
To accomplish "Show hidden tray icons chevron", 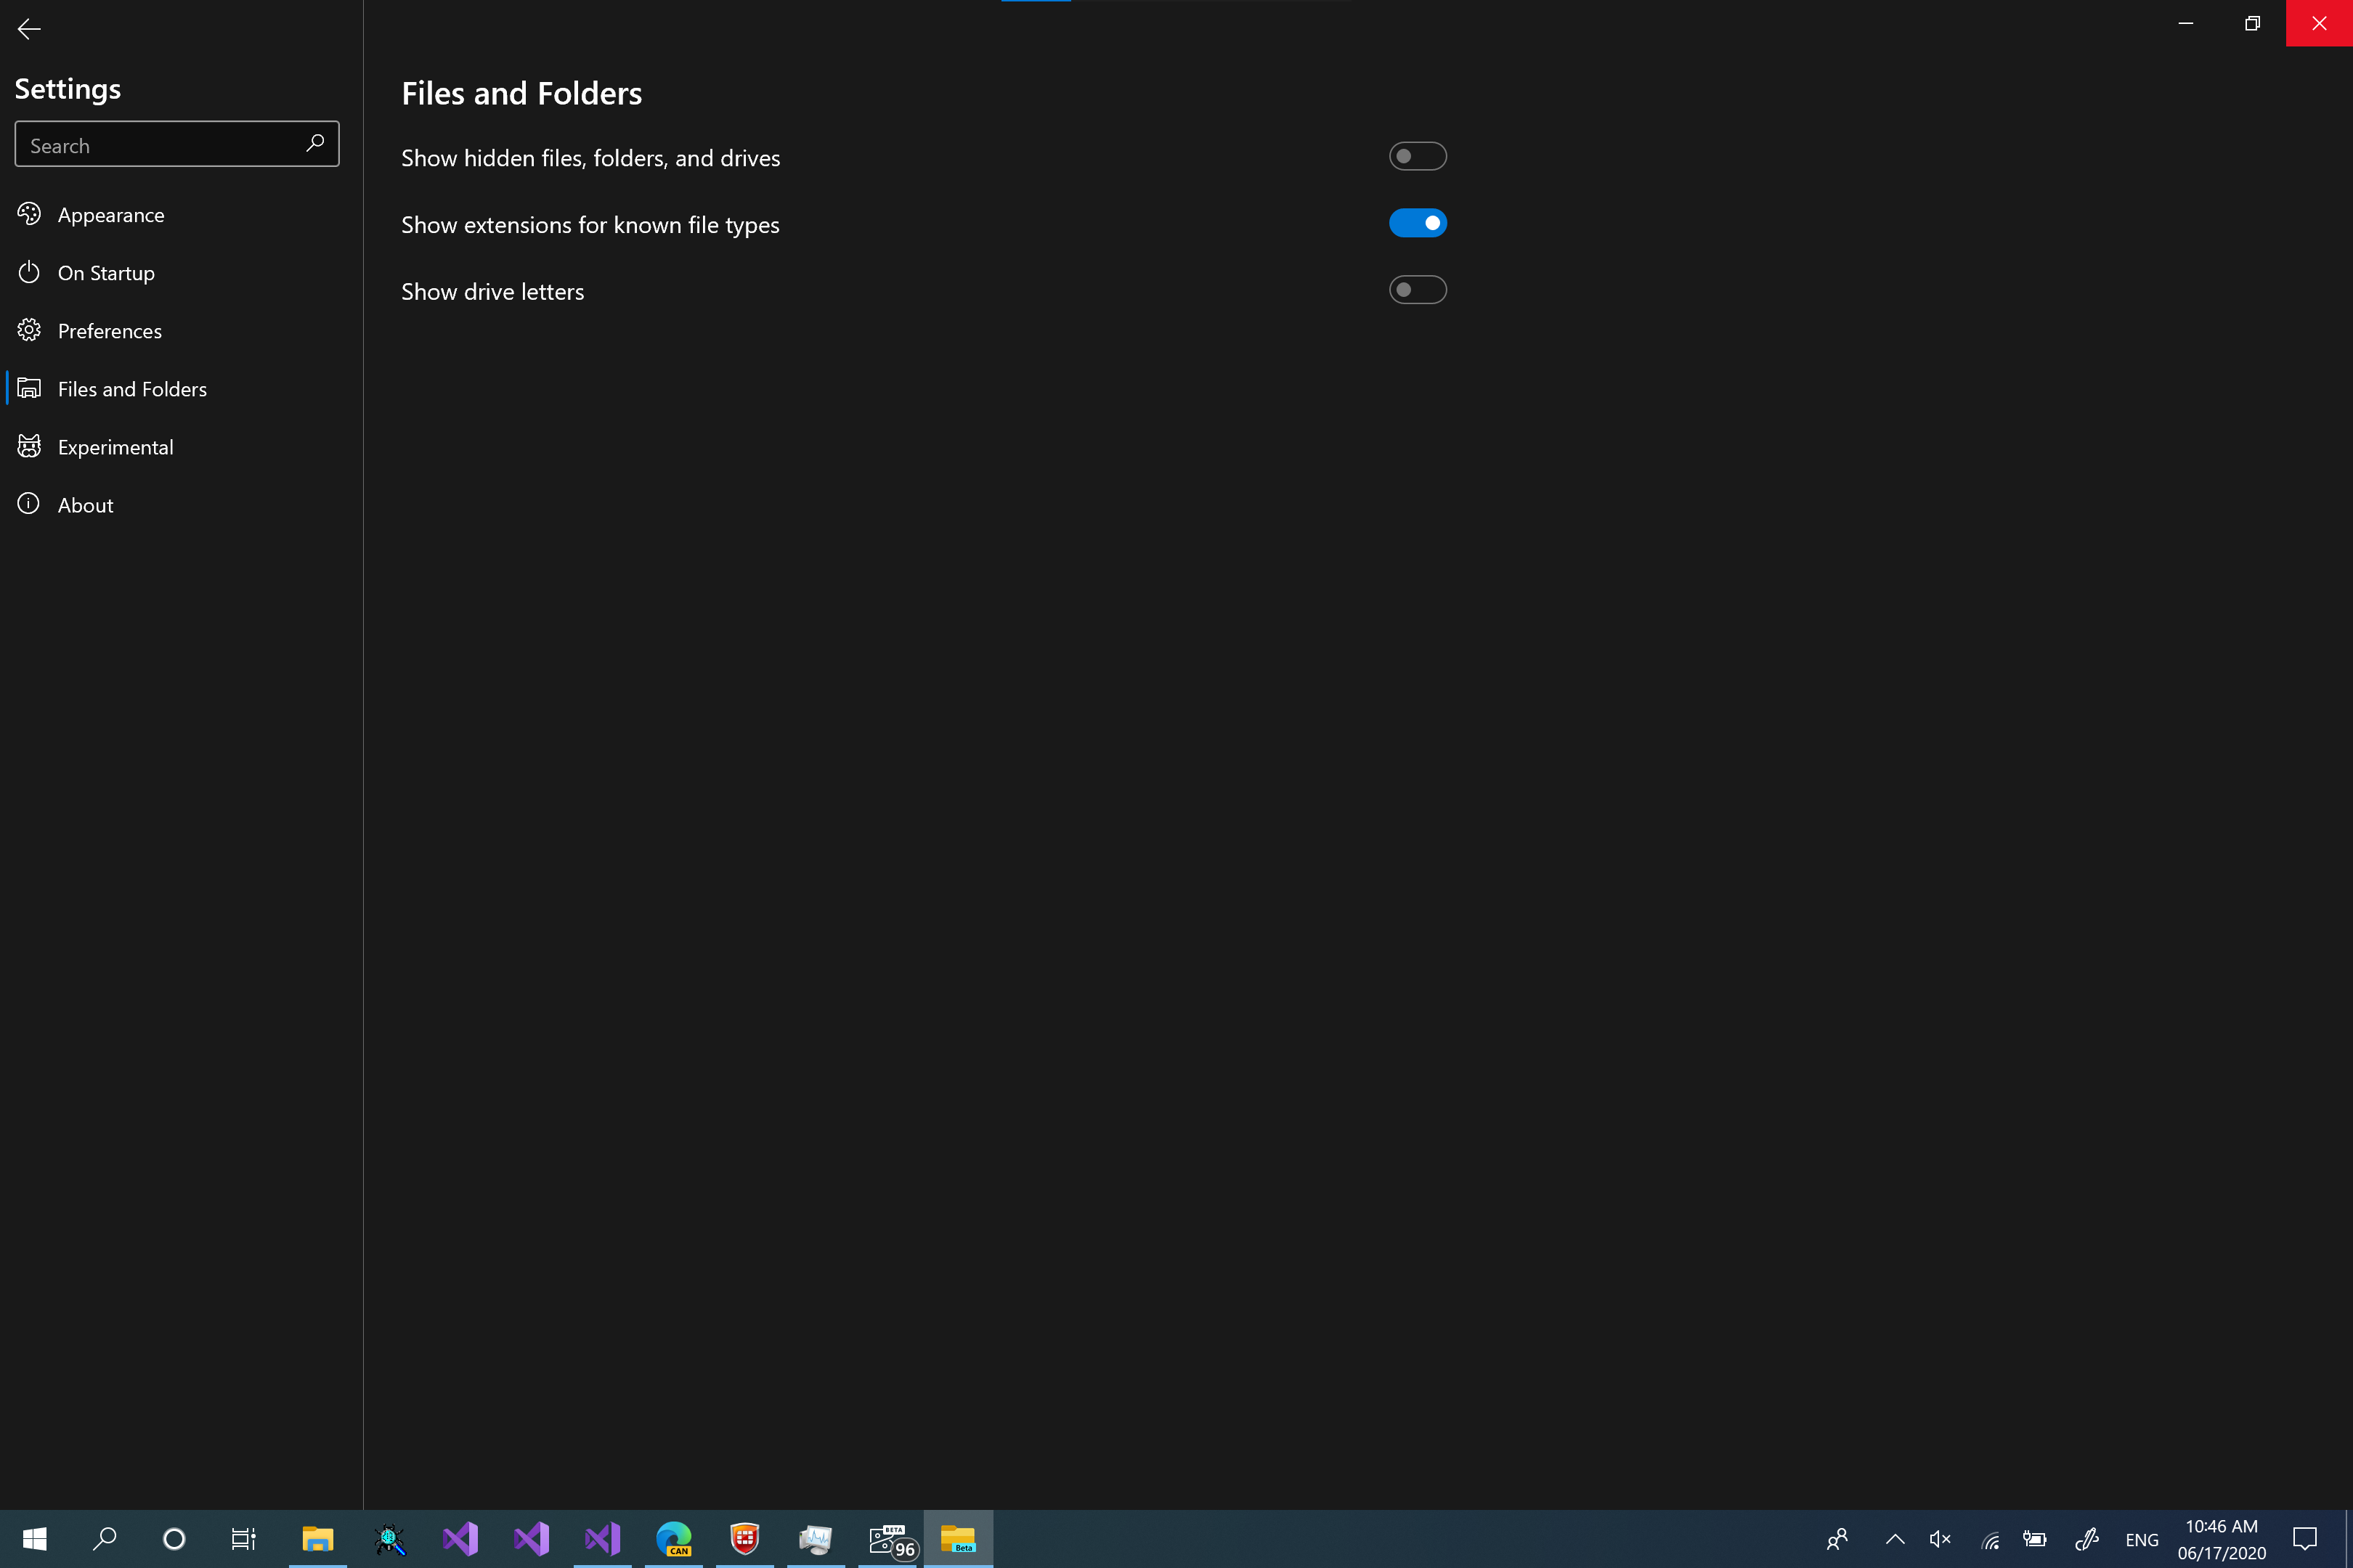I will (x=1895, y=1539).
